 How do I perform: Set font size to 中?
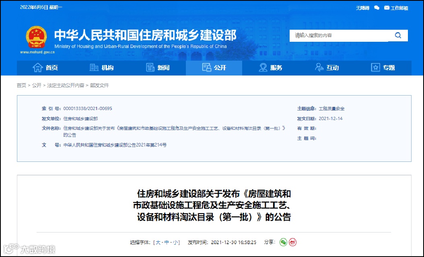[x=167, y=243]
